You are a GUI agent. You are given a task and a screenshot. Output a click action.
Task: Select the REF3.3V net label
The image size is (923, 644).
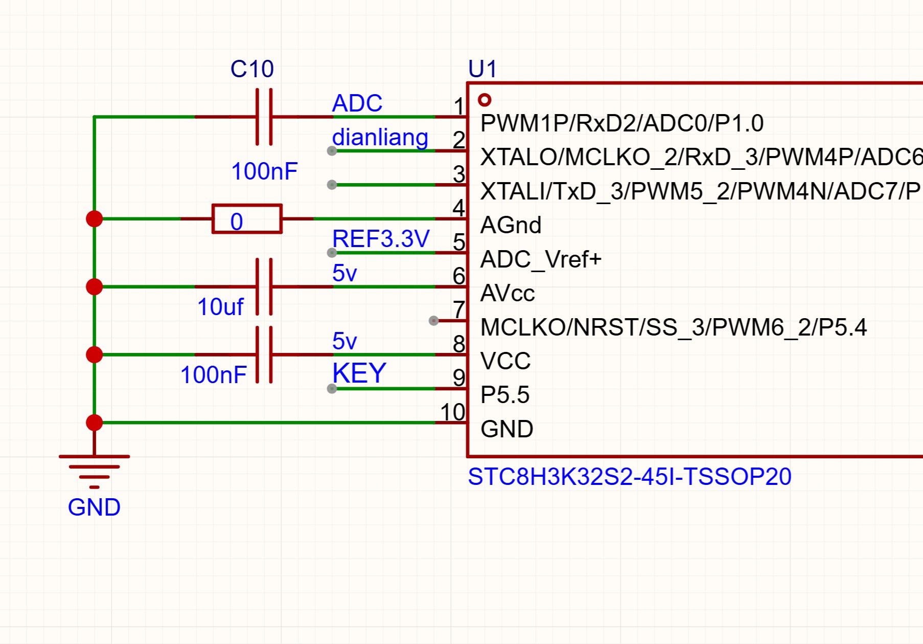(x=381, y=239)
